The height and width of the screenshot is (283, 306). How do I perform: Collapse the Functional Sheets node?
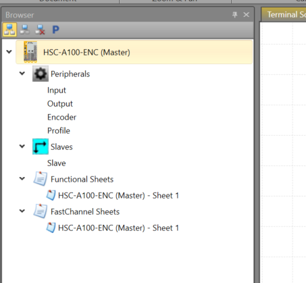[x=22, y=179]
